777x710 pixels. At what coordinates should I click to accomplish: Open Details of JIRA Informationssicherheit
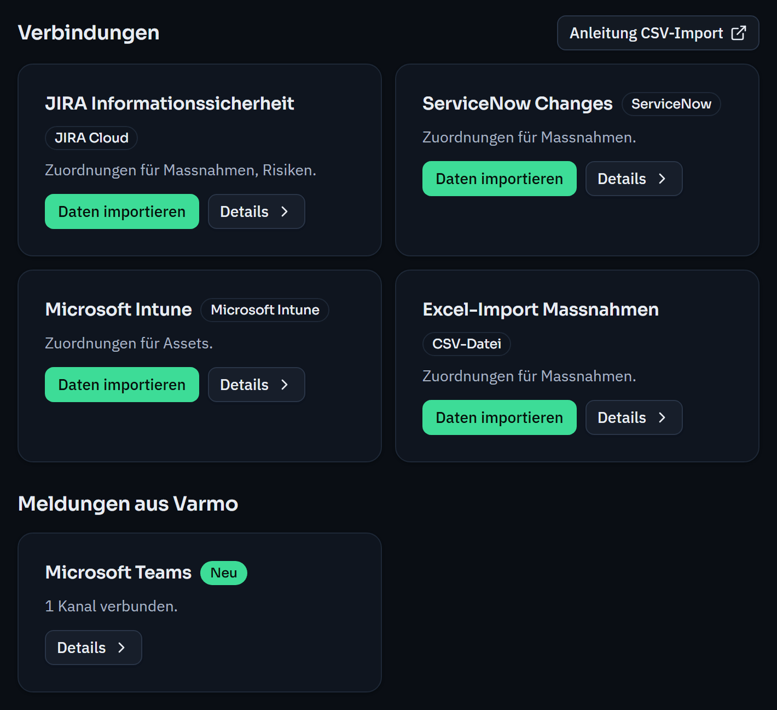[256, 211]
